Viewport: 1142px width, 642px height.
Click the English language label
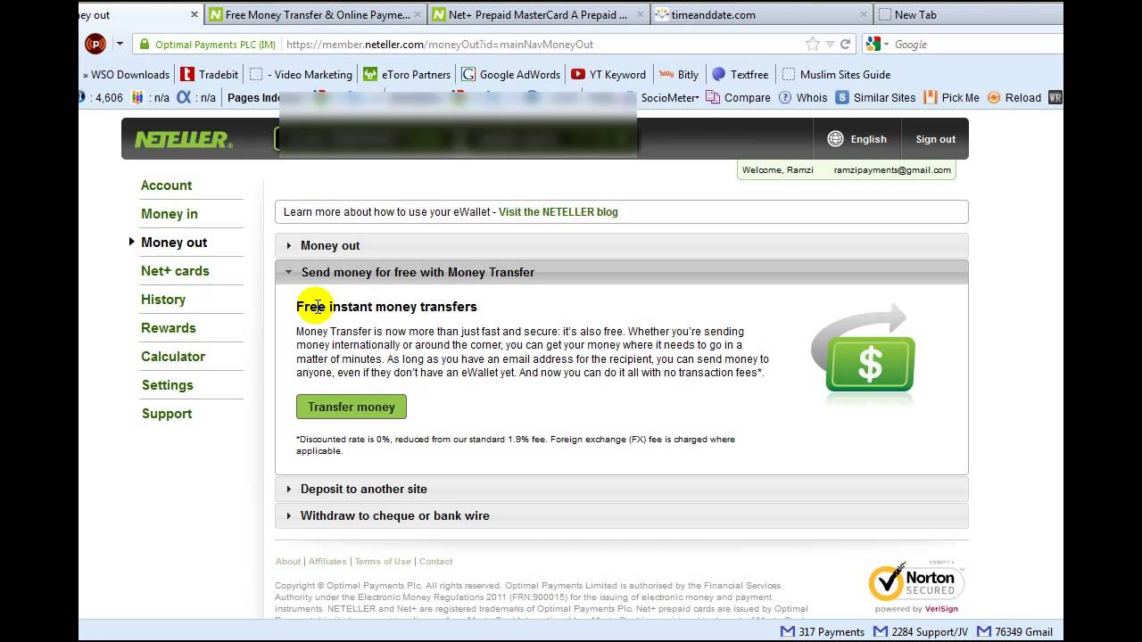pyautogui.click(x=868, y=139)
